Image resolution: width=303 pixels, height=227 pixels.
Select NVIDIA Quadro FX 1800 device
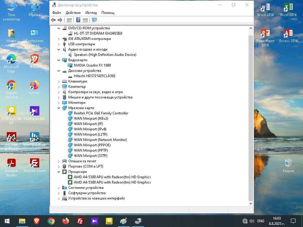(92, 65)
